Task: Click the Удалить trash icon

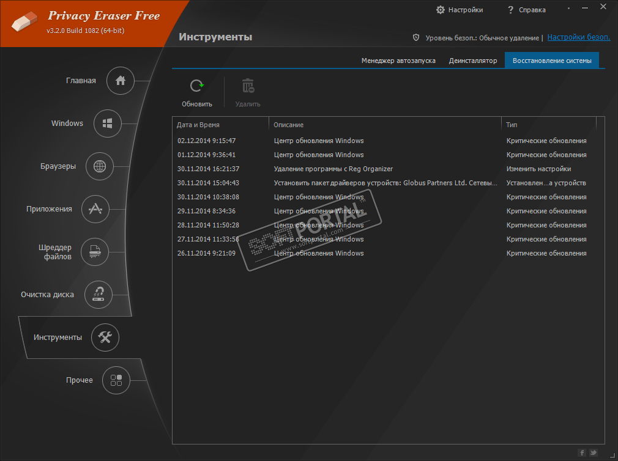Action: click(248, 86)
